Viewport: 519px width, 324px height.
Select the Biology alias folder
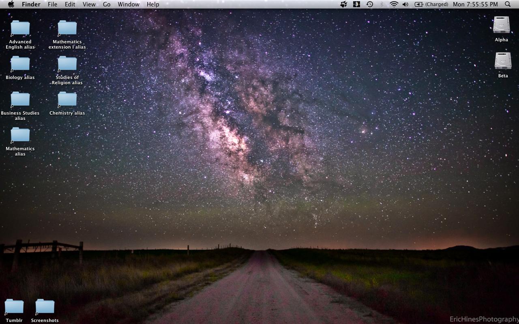[x=20, y=64]
